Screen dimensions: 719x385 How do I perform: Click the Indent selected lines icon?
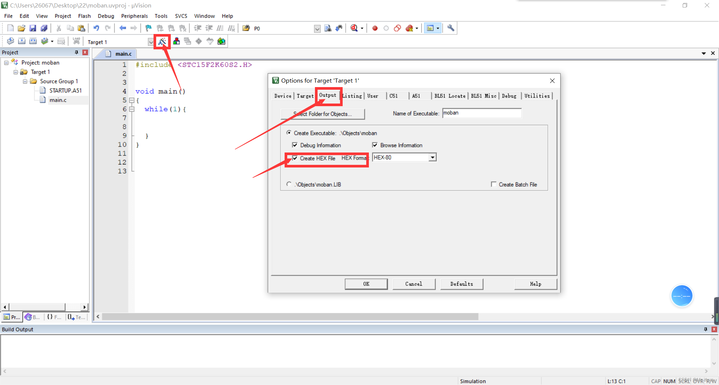(198, 28)
